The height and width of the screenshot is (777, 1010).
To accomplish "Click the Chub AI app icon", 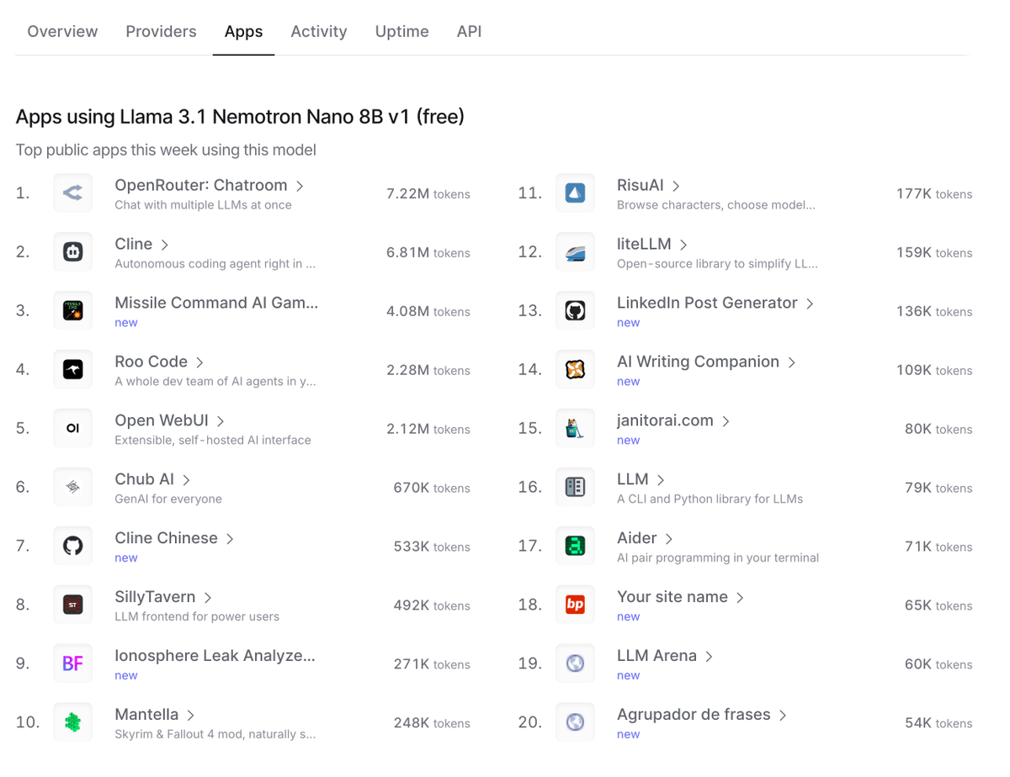I will click(73, 488).
